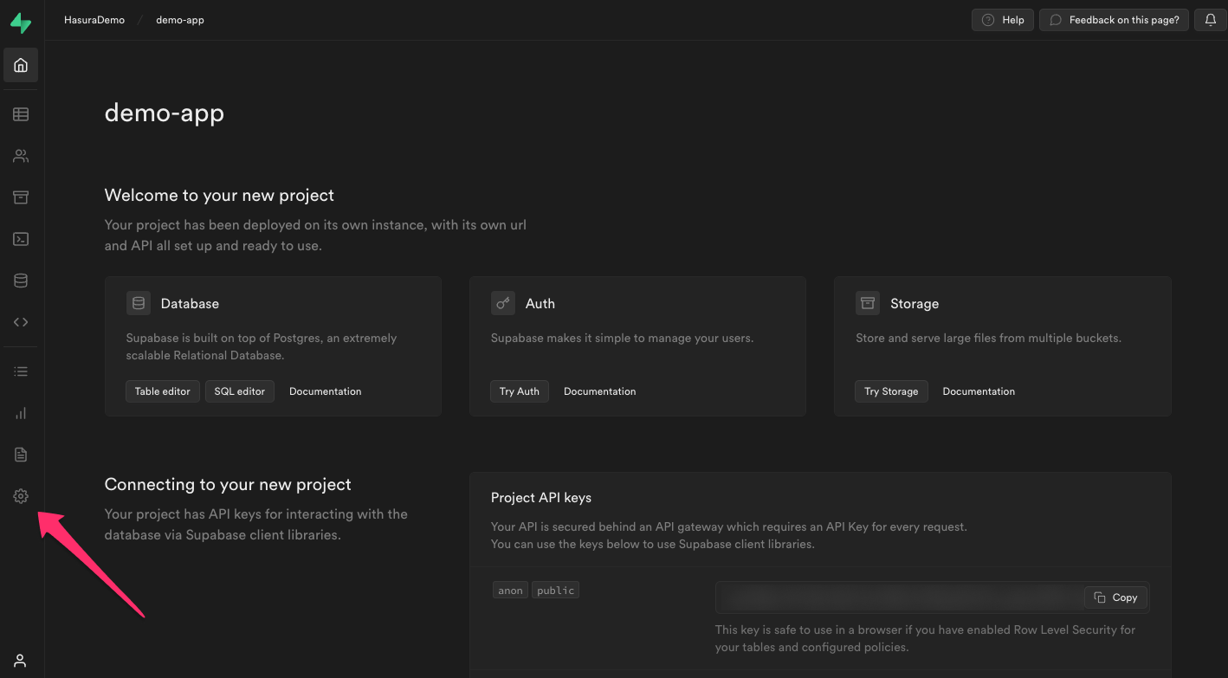Click the Try Storage button
Viewport: 1228px width, 678px height.
pos(891,391)
